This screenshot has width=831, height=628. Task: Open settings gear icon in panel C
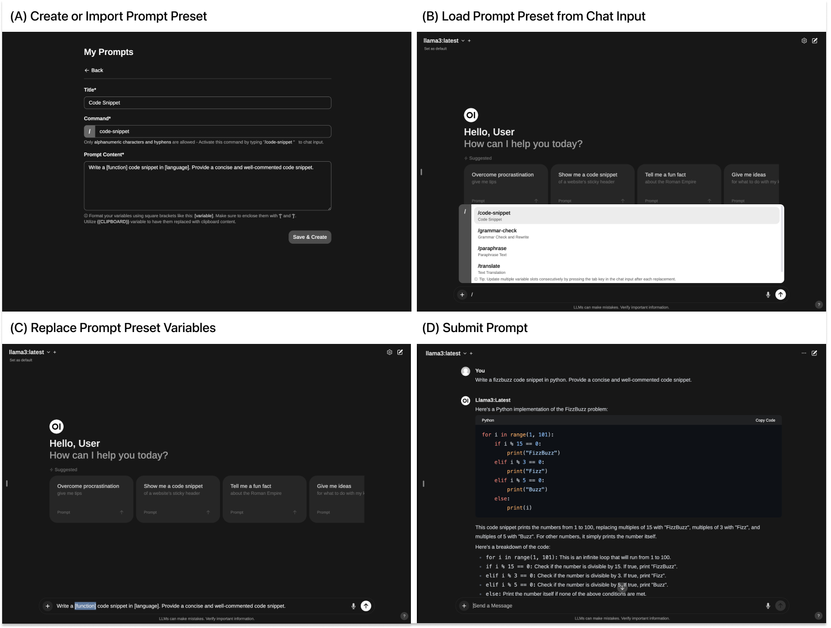tap(389, 353)
